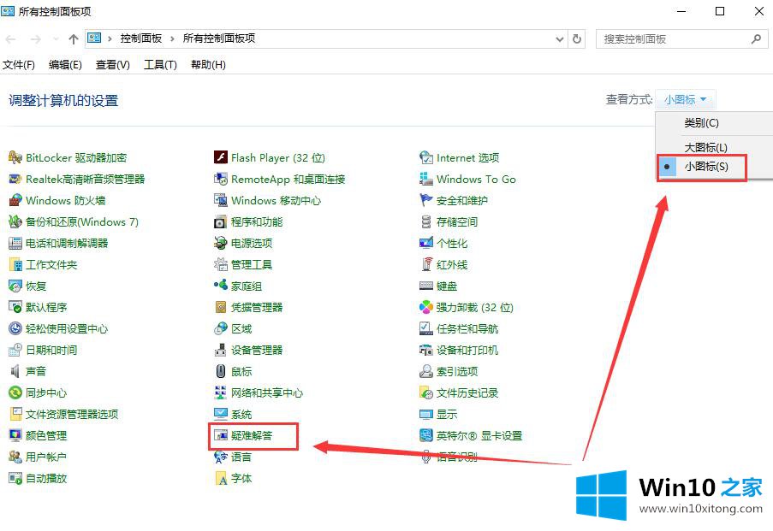Go back with the back arrow

tap(11, 39)
